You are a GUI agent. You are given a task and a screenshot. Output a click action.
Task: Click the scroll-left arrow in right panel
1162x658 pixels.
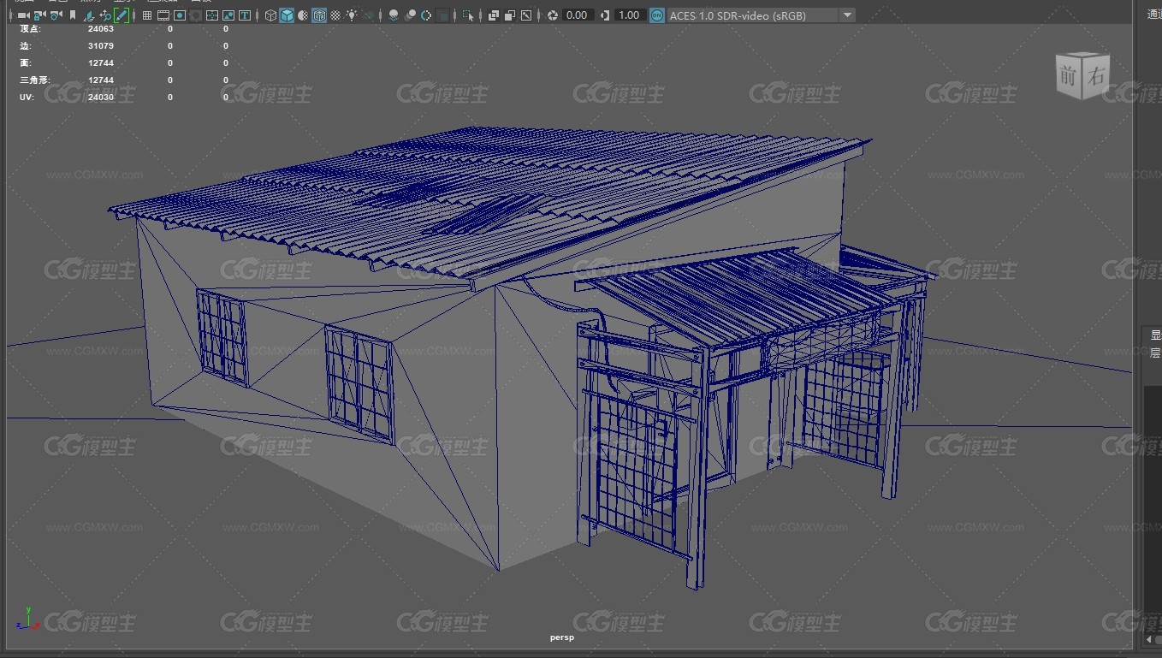(1149, 639)
